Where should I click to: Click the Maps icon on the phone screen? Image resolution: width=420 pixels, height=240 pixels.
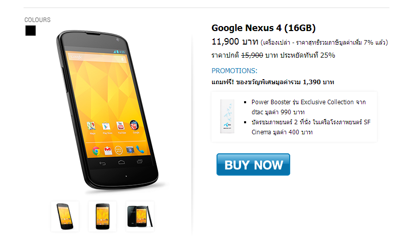coord(91,126)
